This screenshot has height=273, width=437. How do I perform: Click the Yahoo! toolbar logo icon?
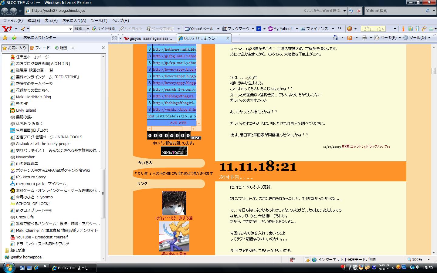(x=7, y=29)
